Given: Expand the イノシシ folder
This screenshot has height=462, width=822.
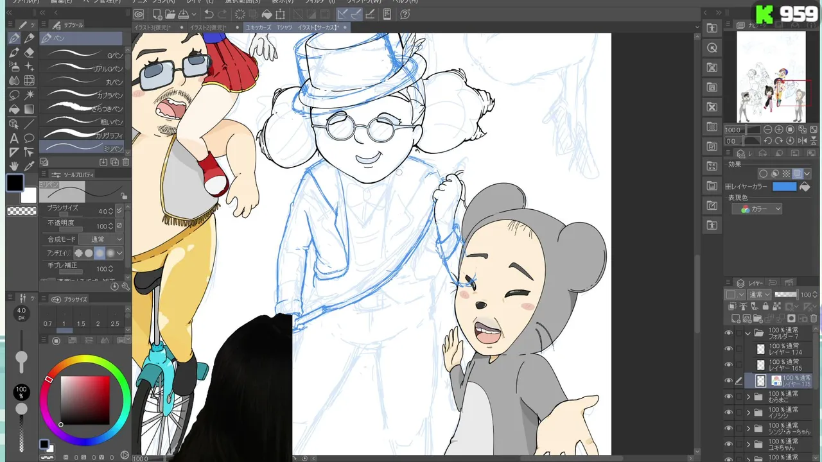Looking at the screenshot, I should point(748,413).
